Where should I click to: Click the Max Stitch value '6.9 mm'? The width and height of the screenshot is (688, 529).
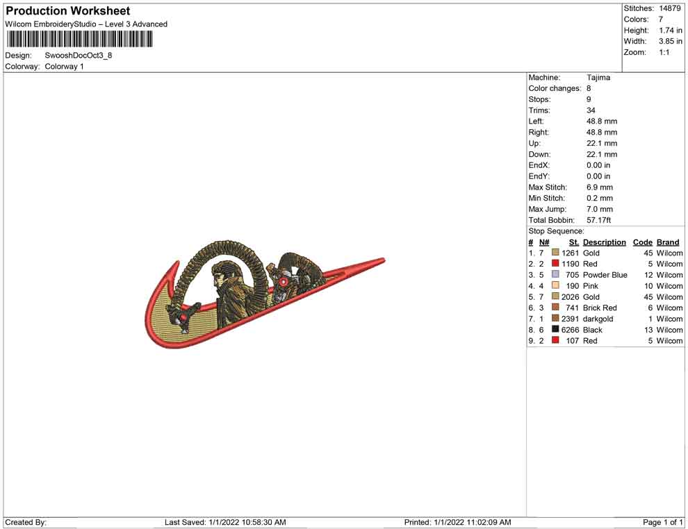coord(600,187)
